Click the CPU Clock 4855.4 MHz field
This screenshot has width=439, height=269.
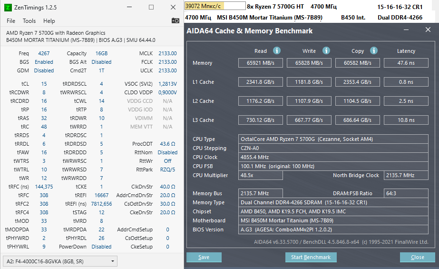pos(333,157)
